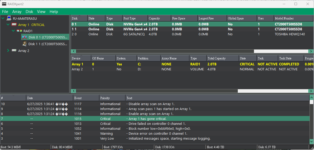Select log entry 'Array 1 has gone critical'
This screenshot has width=314, height=150.
point(155,119)
